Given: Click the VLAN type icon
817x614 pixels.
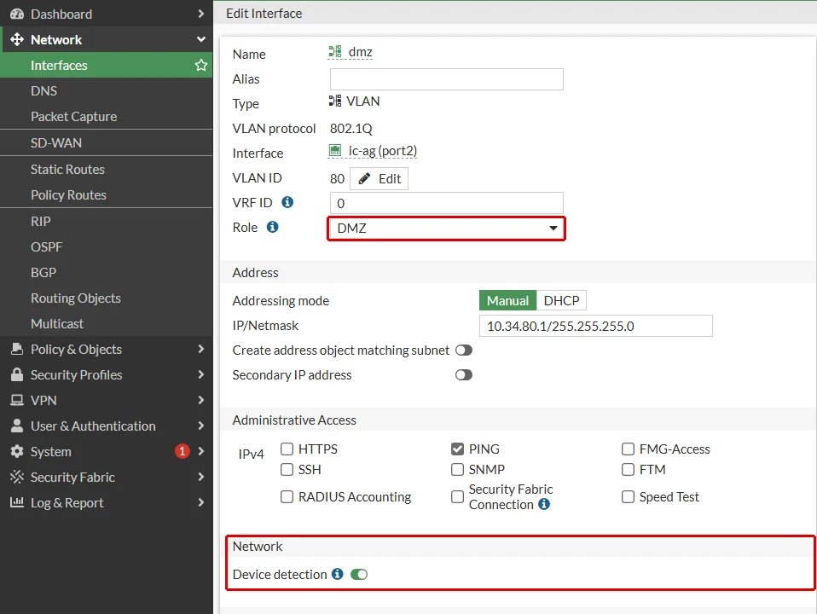Looking at the screenshot, I should click(x=335, y=101).
